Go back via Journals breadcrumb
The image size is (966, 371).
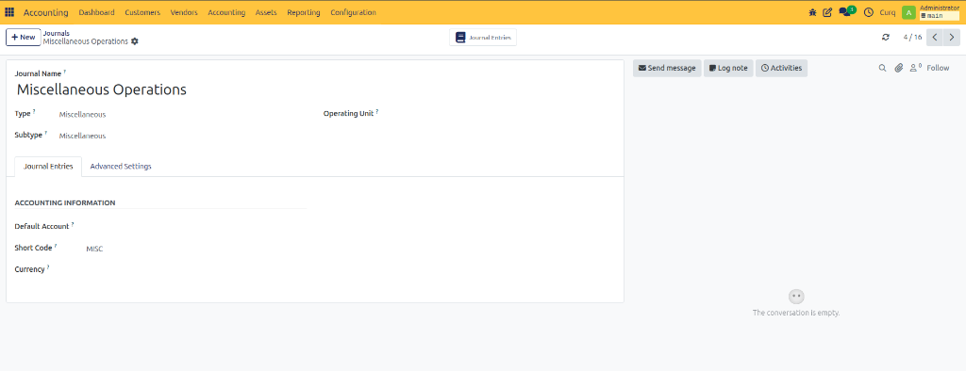tap(56, 33)
